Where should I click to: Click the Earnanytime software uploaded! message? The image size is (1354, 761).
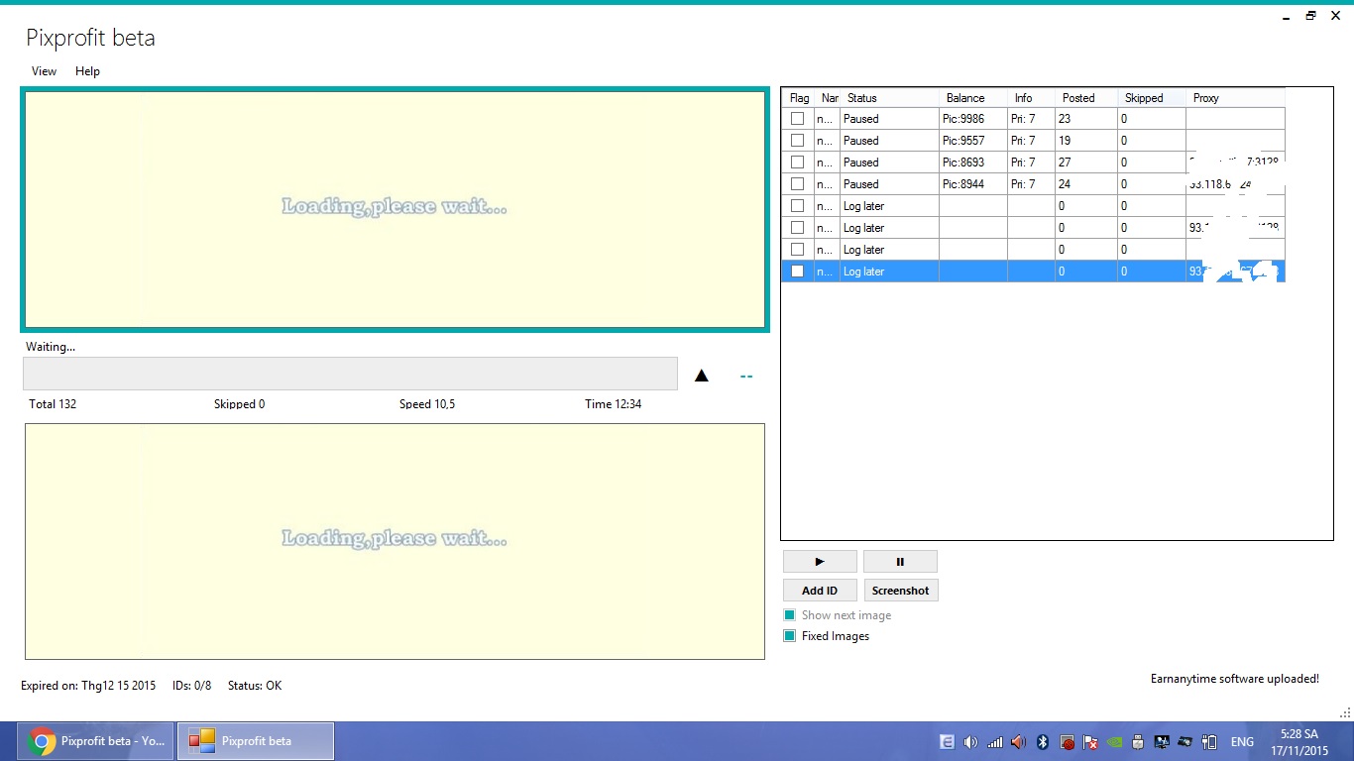1235,679
